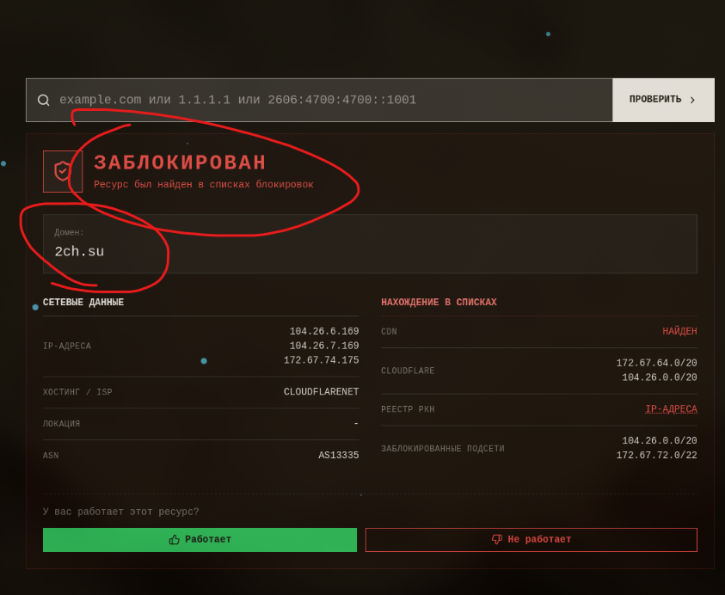Click the arrow chevron next to ПРОВЕРИТЬ

(692, 100)
